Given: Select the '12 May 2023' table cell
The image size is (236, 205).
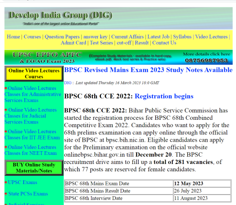Looking at the screenshot, I should (202, 184).
